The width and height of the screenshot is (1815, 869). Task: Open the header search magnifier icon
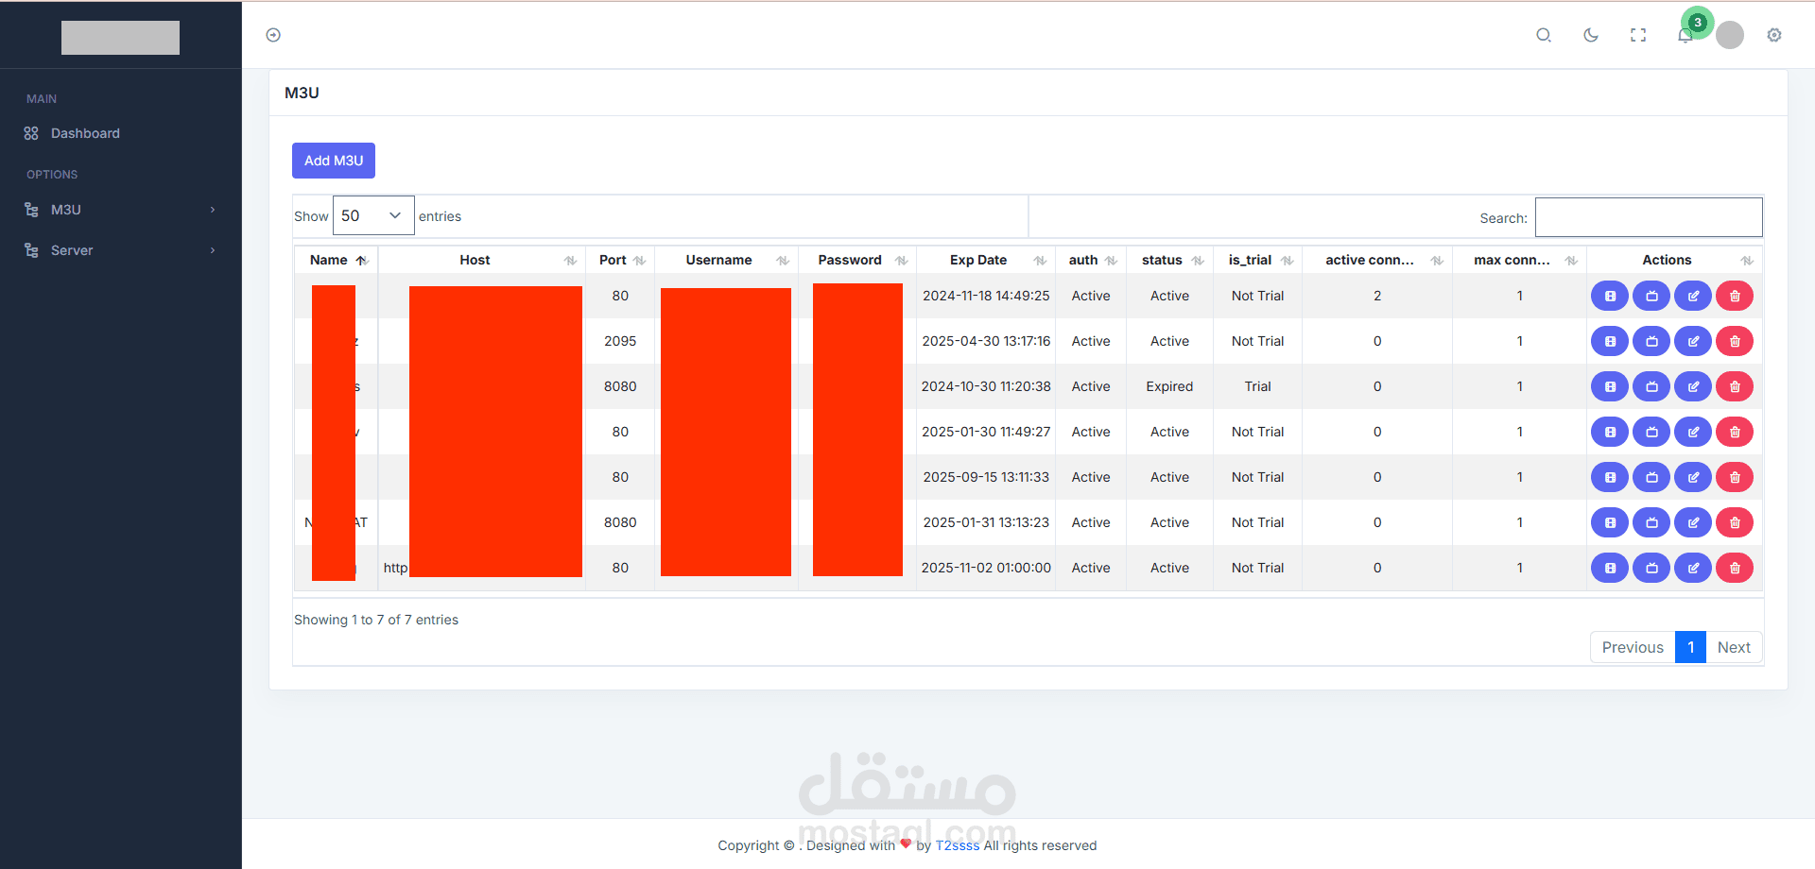[x=1544, y=35]
